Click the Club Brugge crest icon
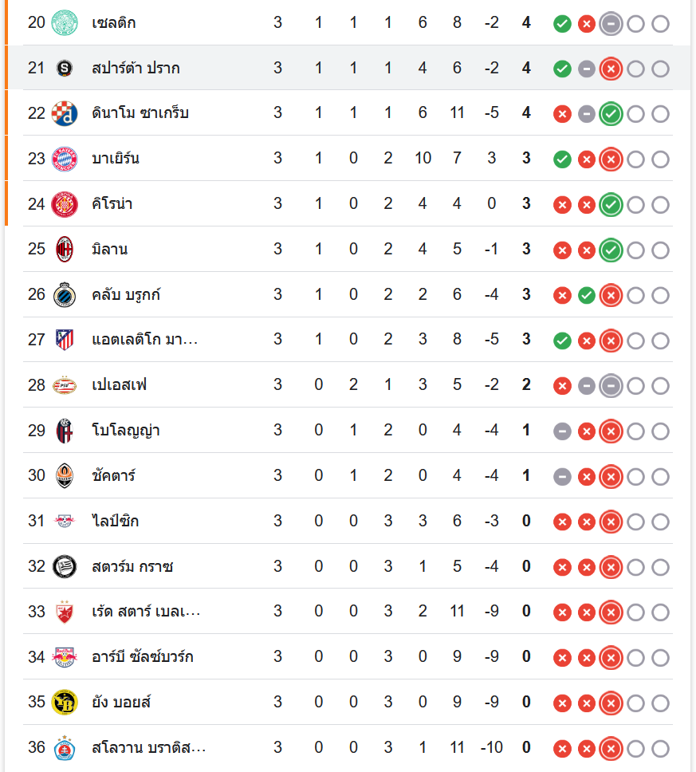Screen dimensions: 696x772 64,295
